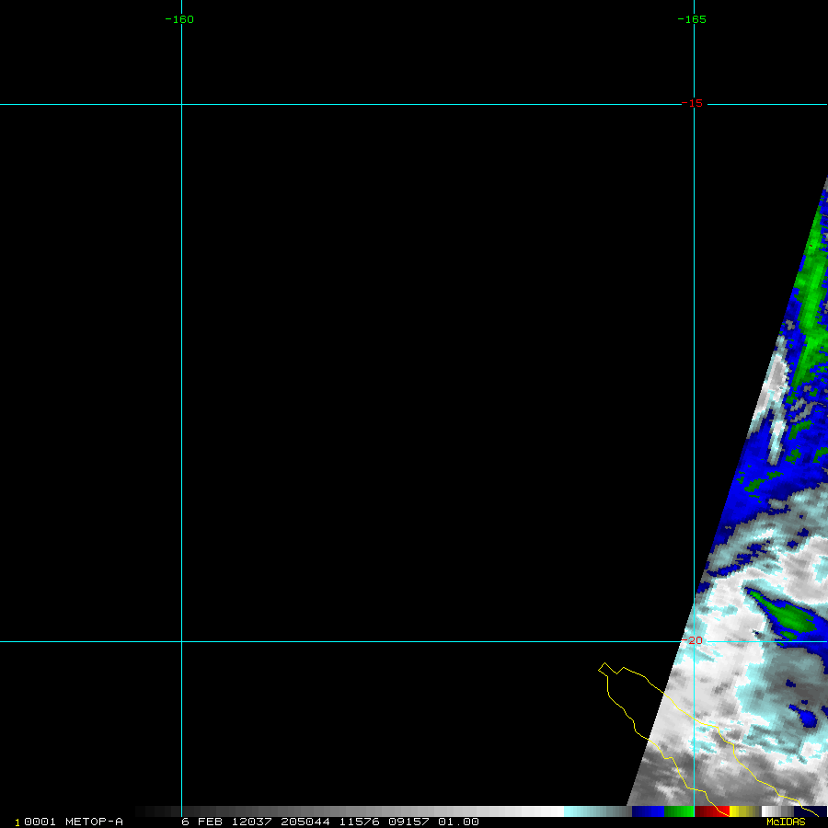Click the McIDAS label in the corner
Viewport: 828px width, 828px height.
pyautogui.click(x=785, y=822)
